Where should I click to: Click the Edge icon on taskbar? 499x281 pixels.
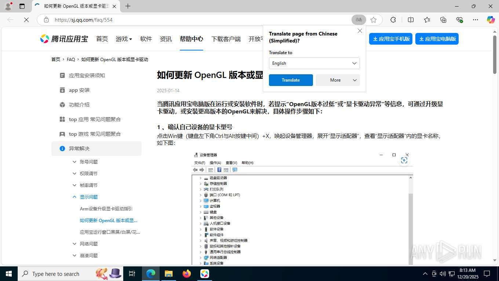coord(151,274)
